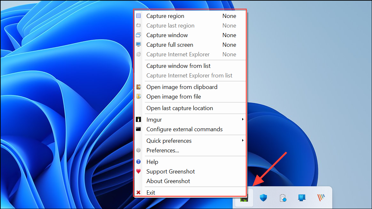Click the blue monitor tray icon
372x209 pixels.
pos(302,197)
